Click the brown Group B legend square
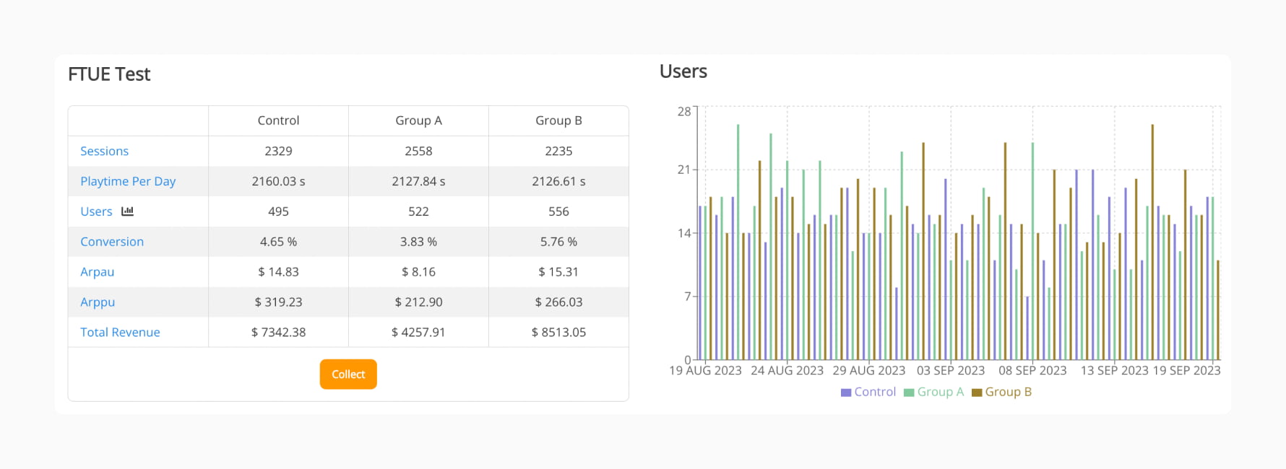This screenshot has height=469, width=1286. 977,393
